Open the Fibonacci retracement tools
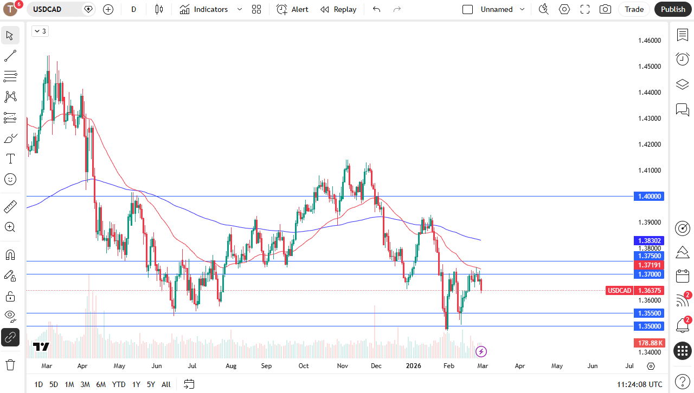Screen dimensions: 694x393 (10, 76)
